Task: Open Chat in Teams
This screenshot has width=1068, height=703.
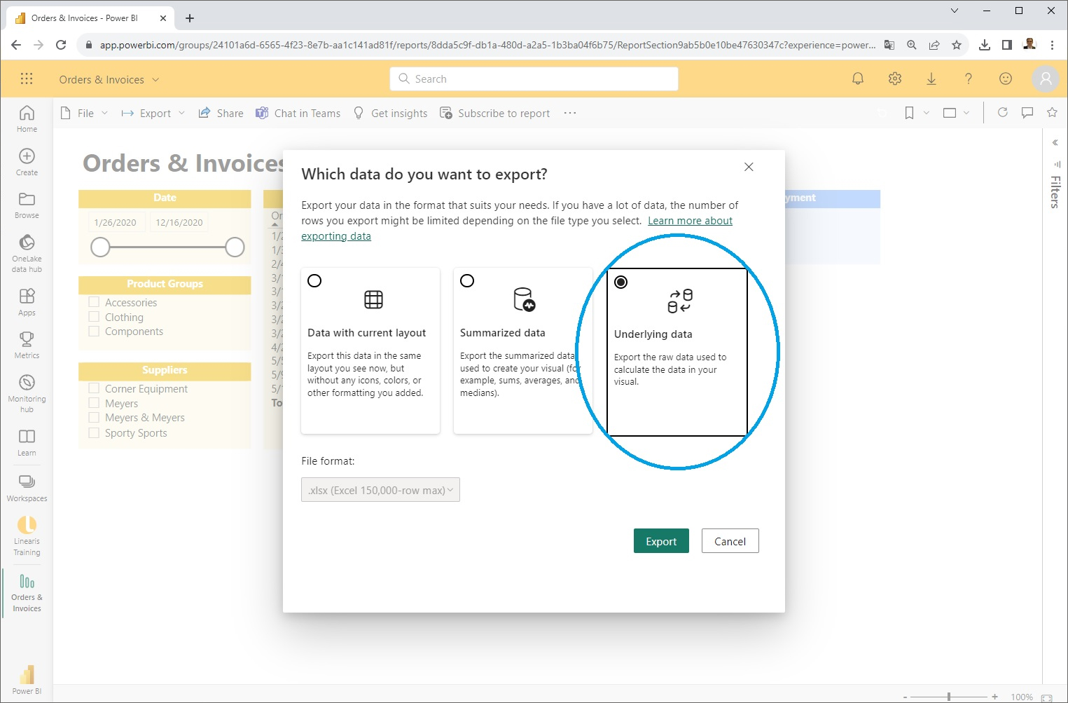Action: (x=297, y=113)
